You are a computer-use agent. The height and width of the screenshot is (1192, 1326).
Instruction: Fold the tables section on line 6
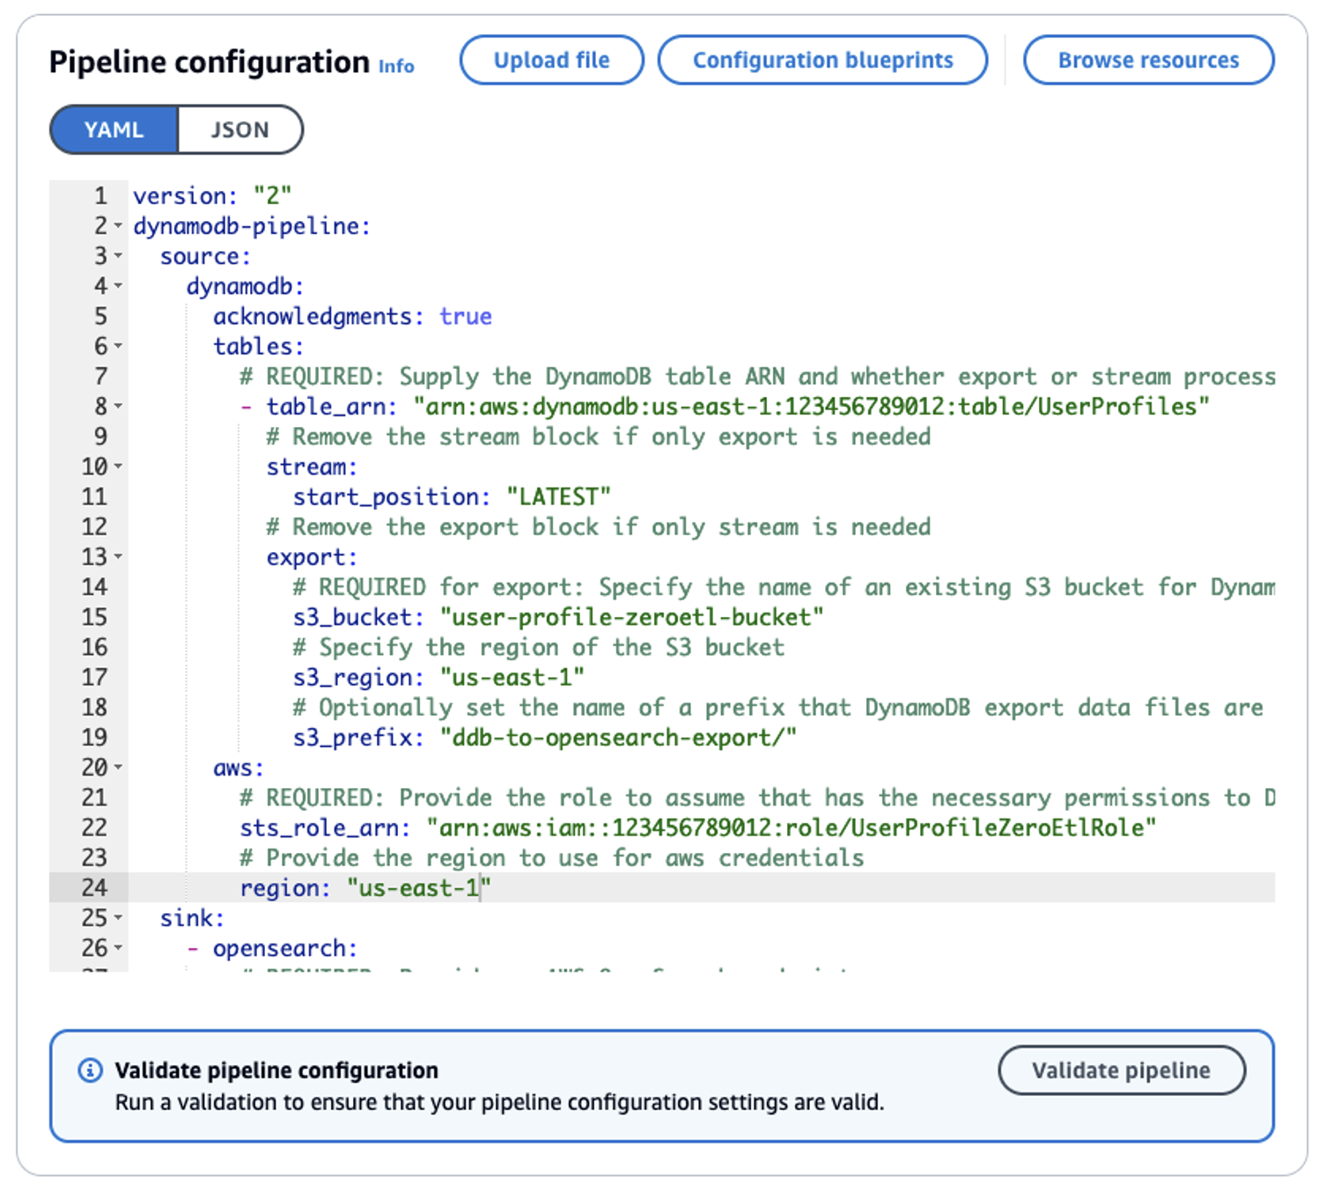(118, 346)
